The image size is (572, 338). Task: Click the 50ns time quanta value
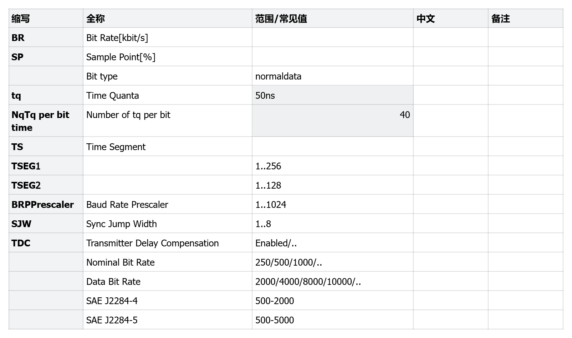[332, 96]
